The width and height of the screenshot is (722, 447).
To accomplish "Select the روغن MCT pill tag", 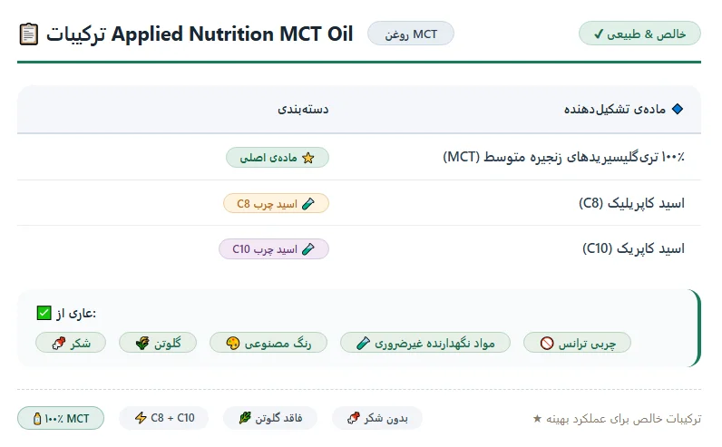I will 411,34.
